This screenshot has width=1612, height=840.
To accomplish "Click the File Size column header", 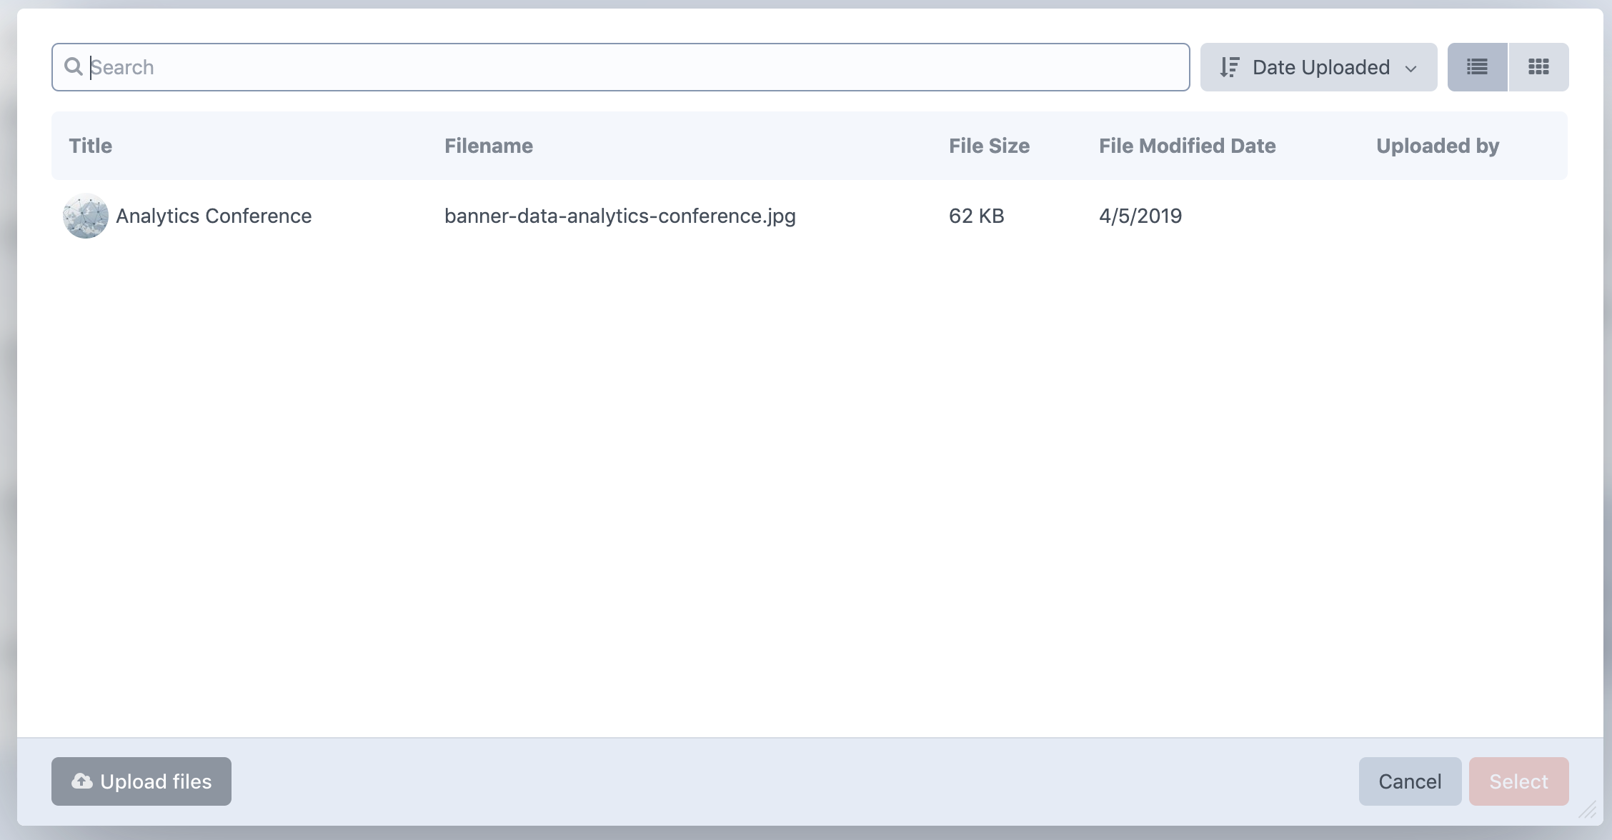I will [x=989, y=146].
